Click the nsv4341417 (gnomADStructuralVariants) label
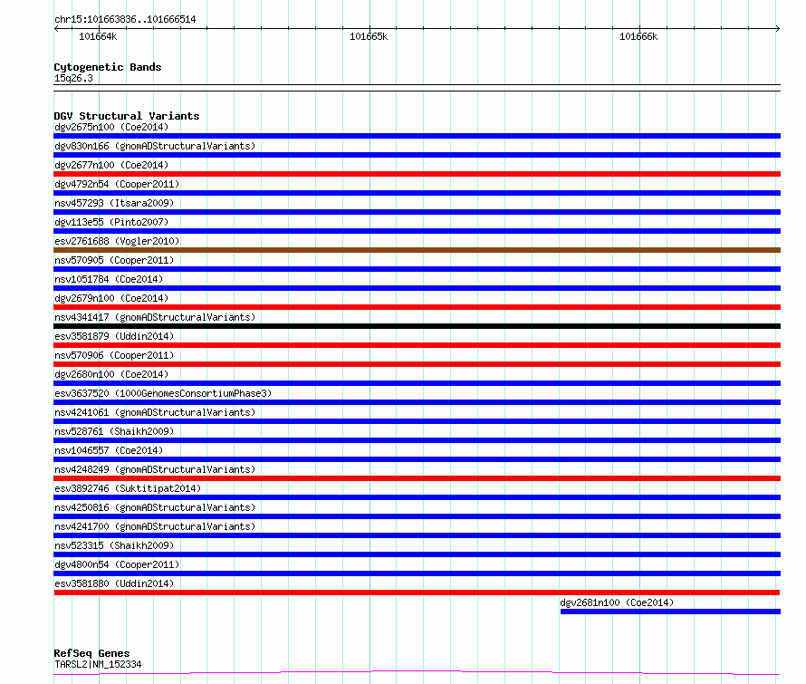Viewport: 806px width, 684px height. point(155,317)
